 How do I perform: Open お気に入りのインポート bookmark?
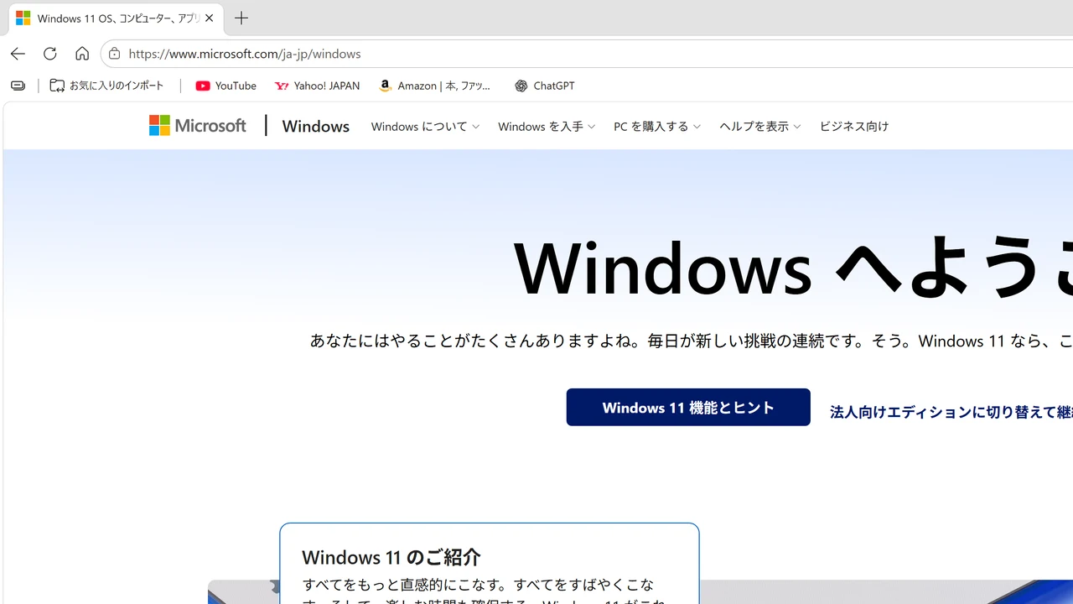107,86
